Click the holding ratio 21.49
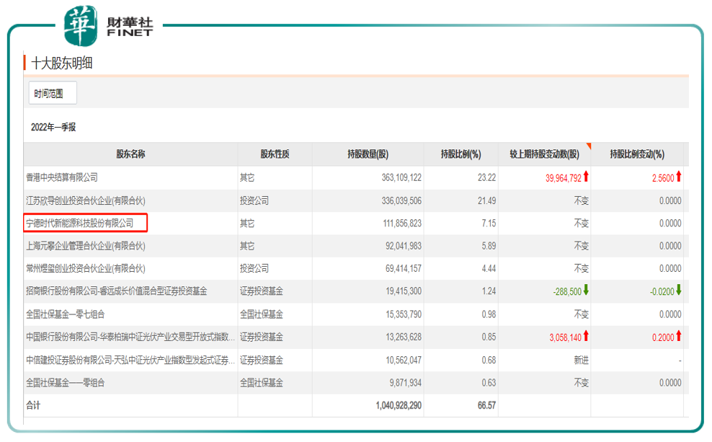The width and height of the screenshot is (712, 442). (x=486, y=200)
